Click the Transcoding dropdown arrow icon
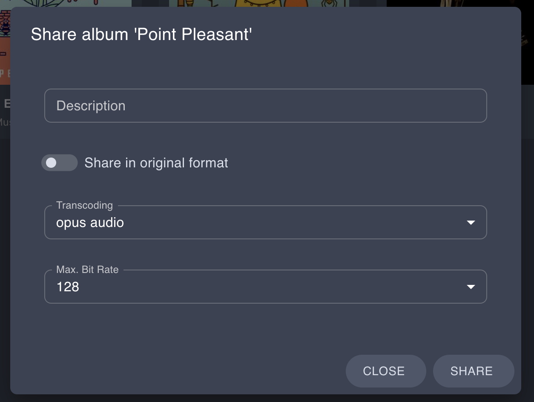The height and width of the screenshot is (402, 534). click(471, 222)
